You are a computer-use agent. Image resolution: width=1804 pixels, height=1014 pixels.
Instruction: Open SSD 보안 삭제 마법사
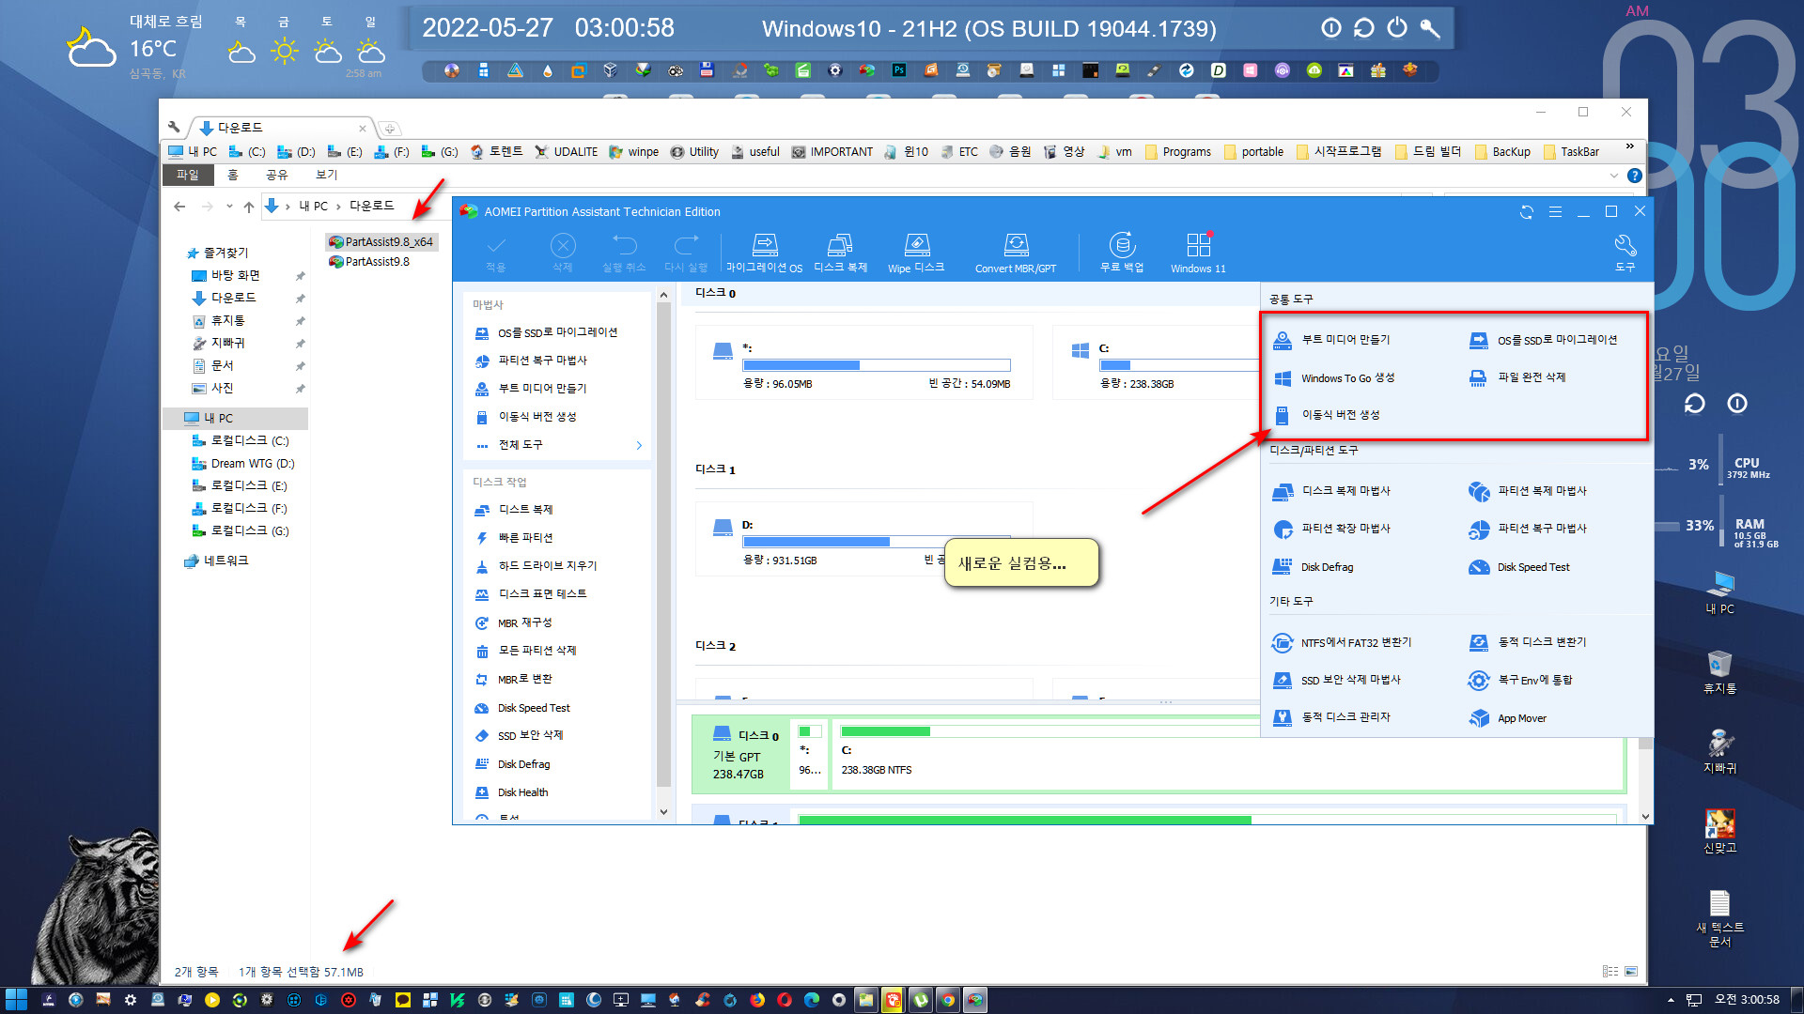tap(1336, 680)
